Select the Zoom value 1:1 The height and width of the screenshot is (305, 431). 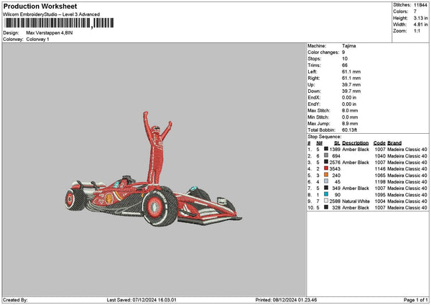click(x=417, y=31)
